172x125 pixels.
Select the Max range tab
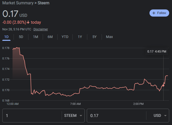point(109,37)
